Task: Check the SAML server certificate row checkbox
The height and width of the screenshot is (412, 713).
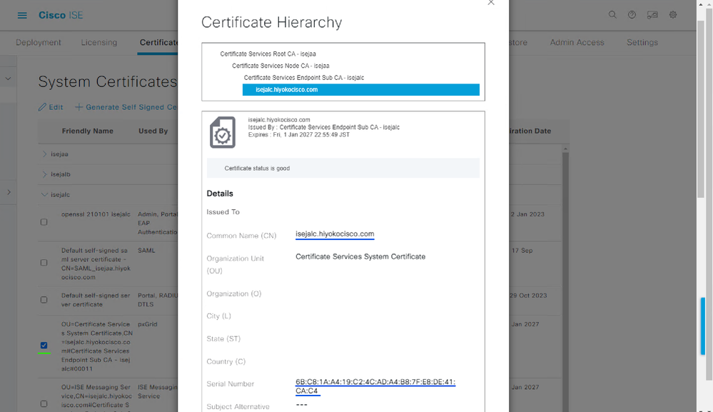Action: (x=44, y=262)
